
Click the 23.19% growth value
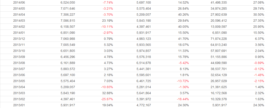click(108, 21)
